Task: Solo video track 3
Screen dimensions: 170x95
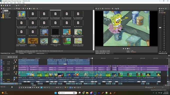Action: pyautogui.click(x=16, y=72)
